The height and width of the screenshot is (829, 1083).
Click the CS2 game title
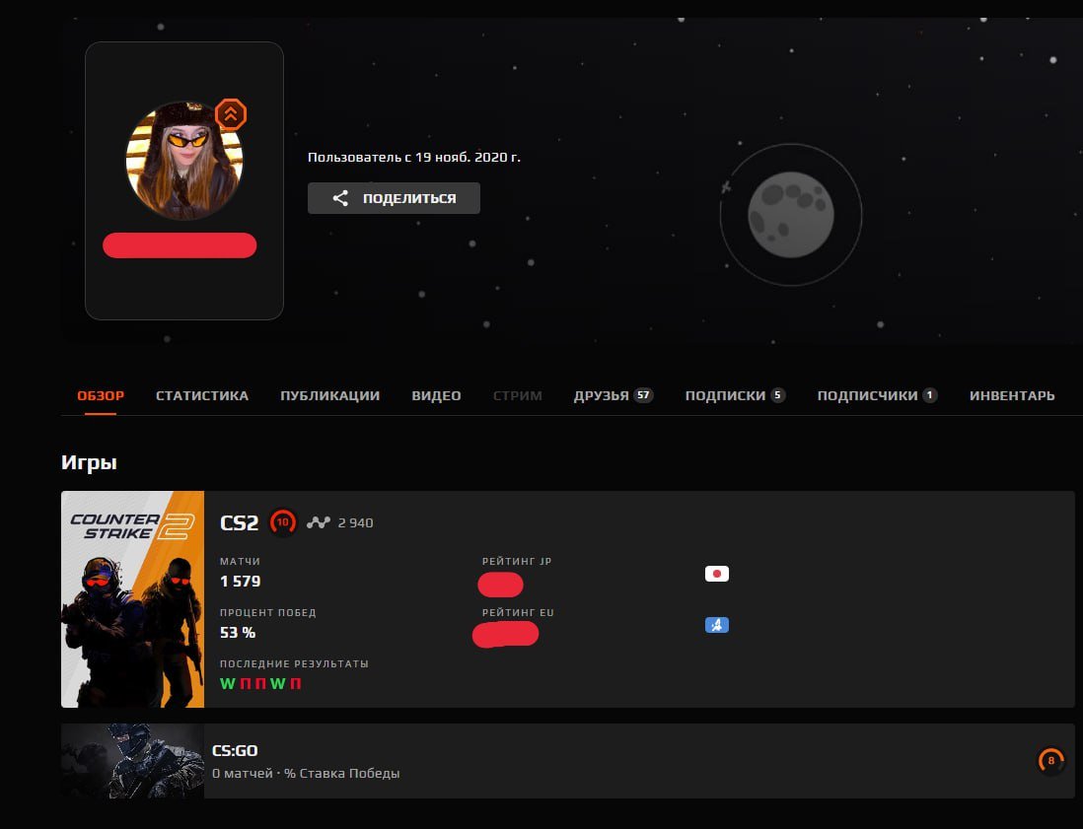point(239,522)
